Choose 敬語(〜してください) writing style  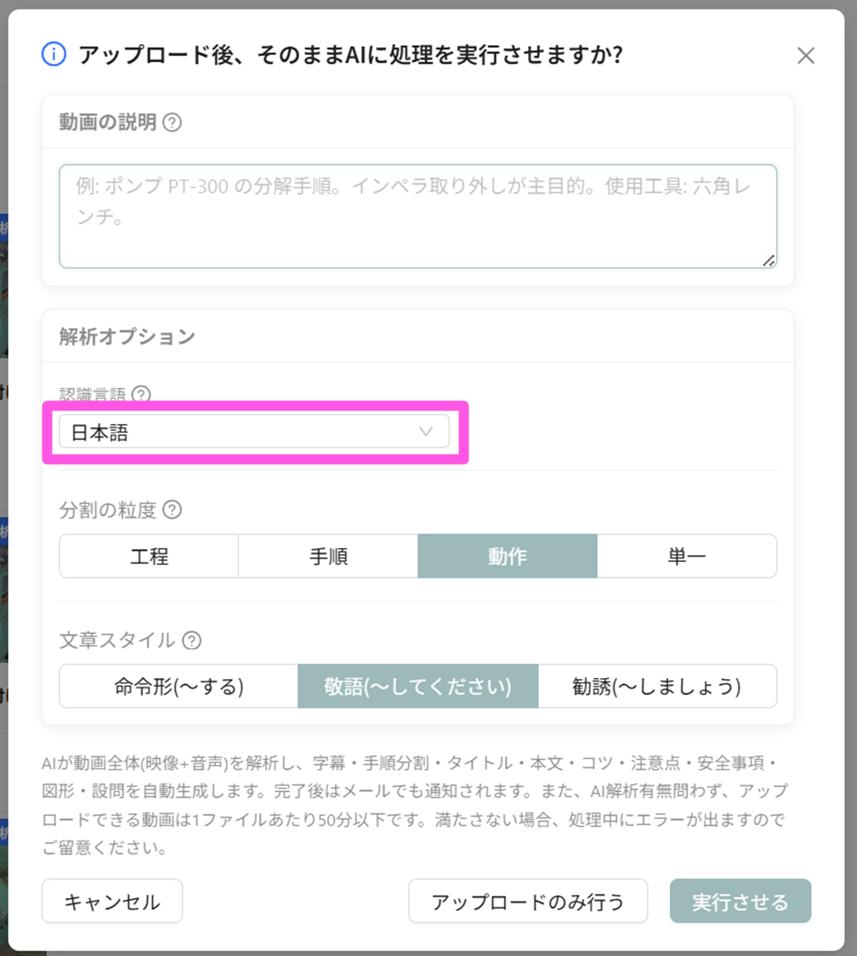417,686
